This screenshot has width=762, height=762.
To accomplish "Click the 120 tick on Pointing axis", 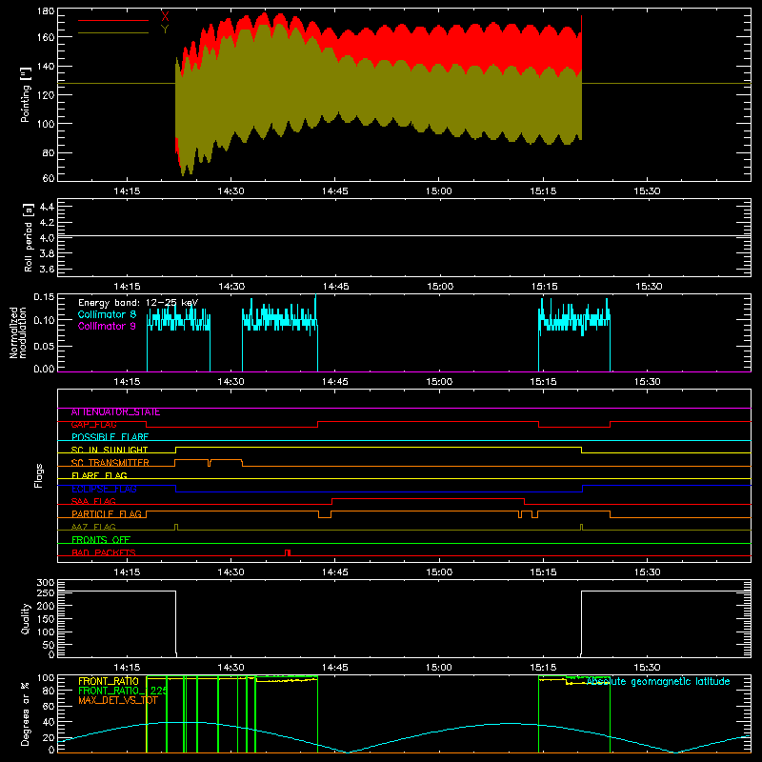I will pyautogui.click(x=46, y=94).
